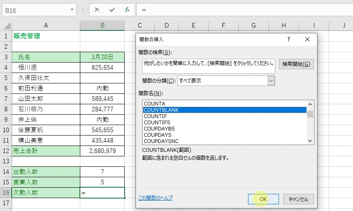Click the 関数の検索 text input box
Screen dimensions: 353x211
click(208, 64)
